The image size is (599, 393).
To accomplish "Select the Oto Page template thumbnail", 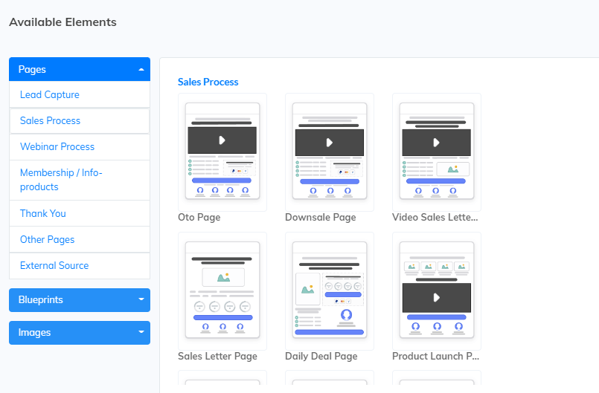I will click(x=222, y=152).
